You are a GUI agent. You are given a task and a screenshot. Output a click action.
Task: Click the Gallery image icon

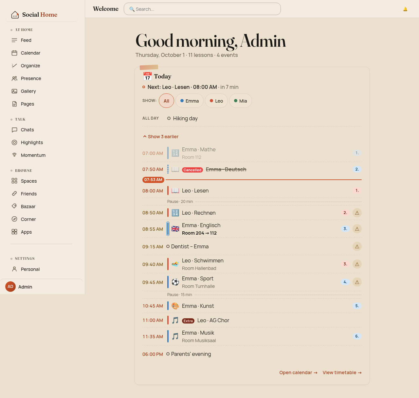(x=14, y=91)
